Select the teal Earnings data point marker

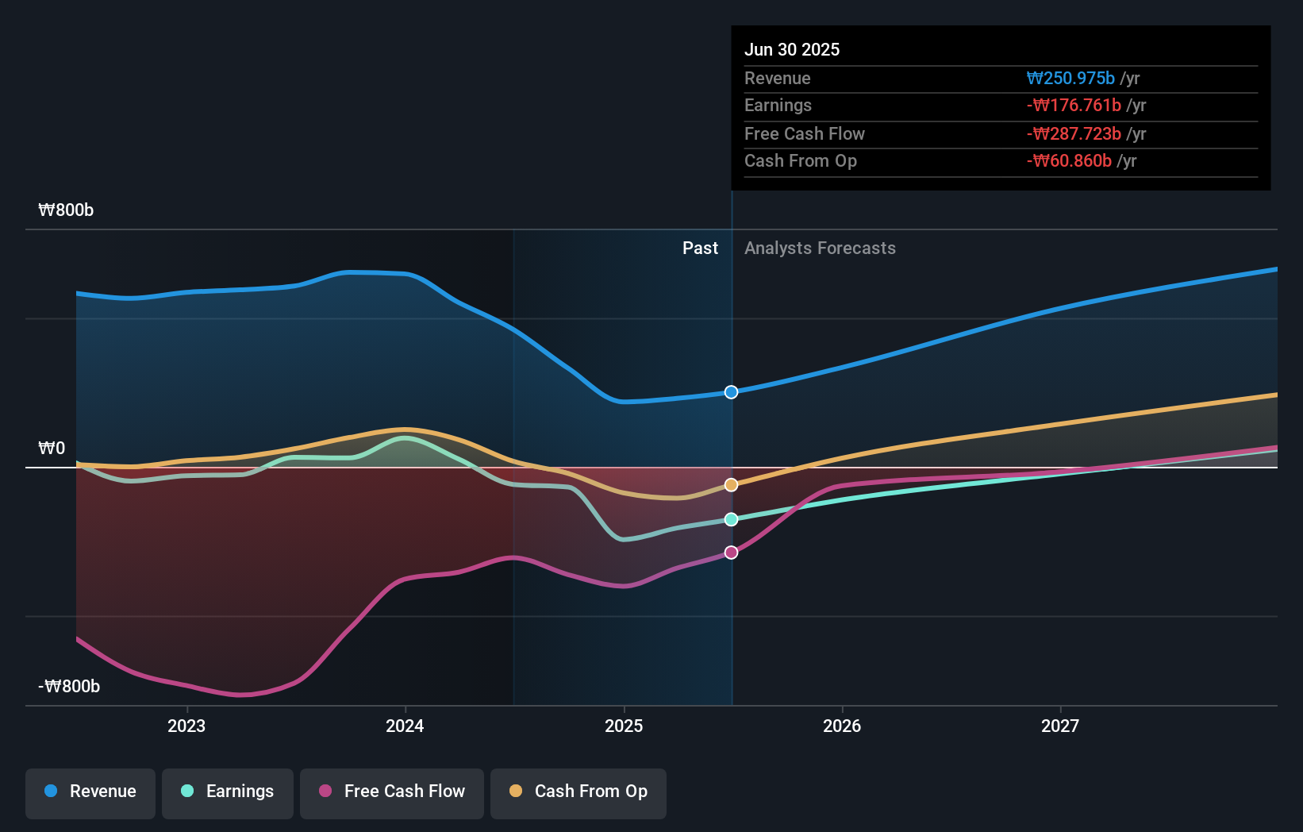(x=731, y=520)
